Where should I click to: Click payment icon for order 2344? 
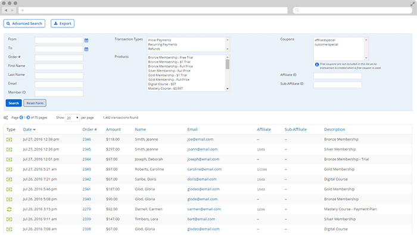pos(10,159)
